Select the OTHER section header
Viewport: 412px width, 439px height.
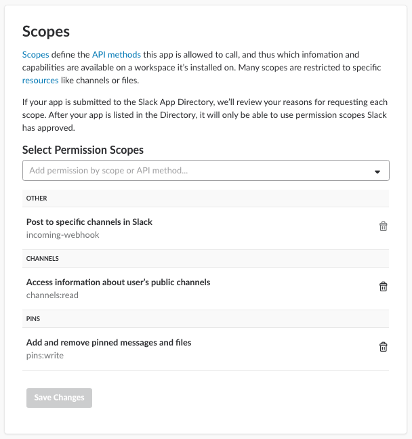coord(205,198)
